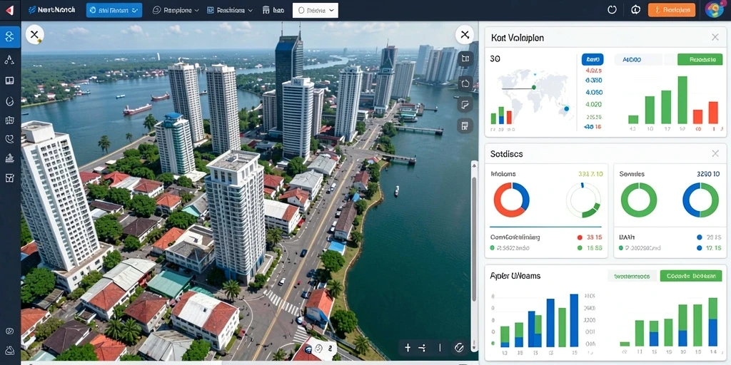The width and height of the screenshot is (731, 365).
Task: Click the green button in Apler UWeams panel
Action: pyautogui.click(x=691, y=276)
